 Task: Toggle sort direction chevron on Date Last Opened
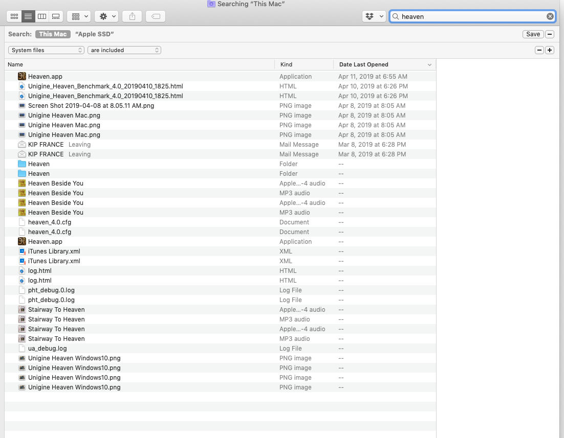[x=429, y=65]
